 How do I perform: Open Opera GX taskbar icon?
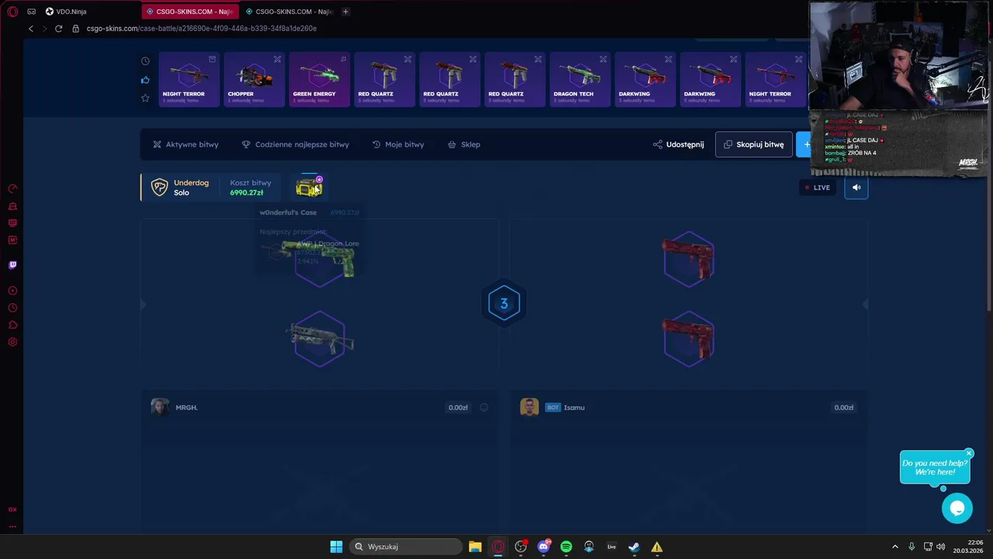[498, 547]
